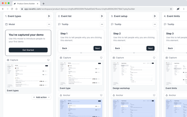187x117 pixels.
Task: Click desktop monitor icon on Event type capture
Action: [x=101, y=58]
